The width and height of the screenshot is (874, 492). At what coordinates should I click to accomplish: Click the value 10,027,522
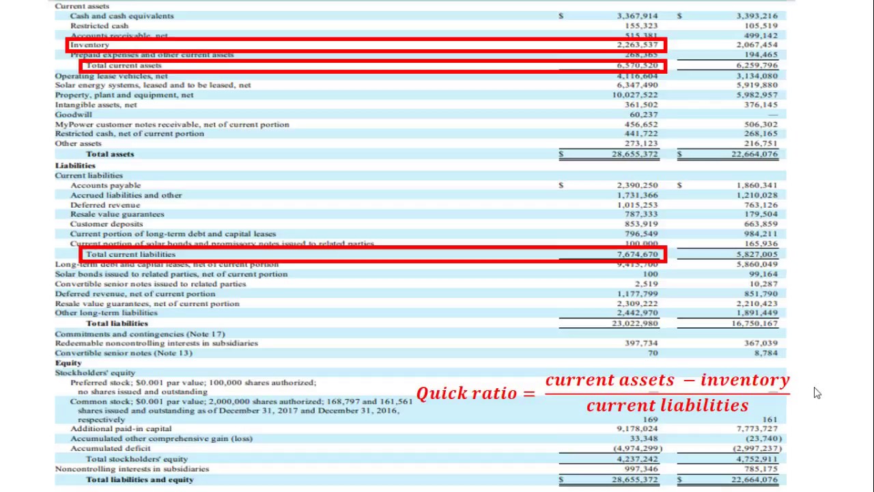point(635,95)
